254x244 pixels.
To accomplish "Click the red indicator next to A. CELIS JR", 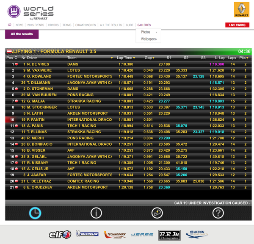I will tap(17, 169).
